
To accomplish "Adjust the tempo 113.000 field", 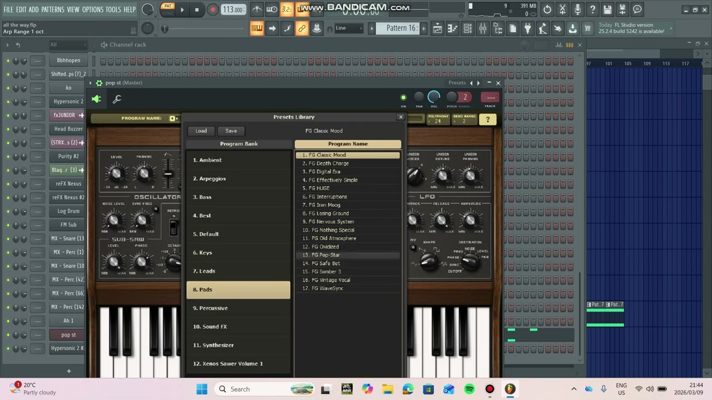I will click(x=233, y=9).
